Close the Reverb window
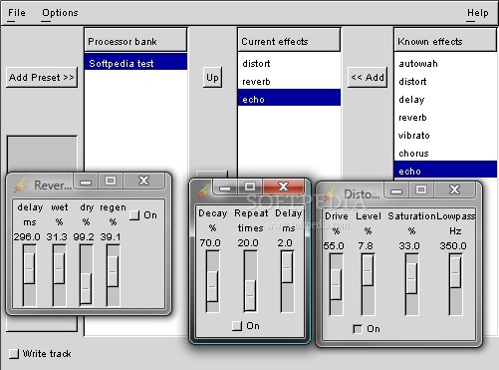The height and width of the screenshot is (370, 499). (144, 182)
